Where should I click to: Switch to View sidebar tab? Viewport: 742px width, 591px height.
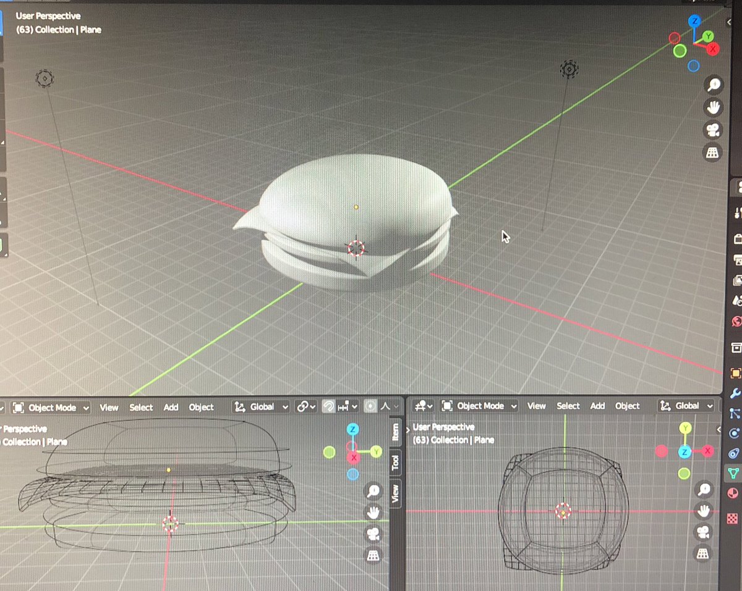pyautogui.click(x=395, y=492)
